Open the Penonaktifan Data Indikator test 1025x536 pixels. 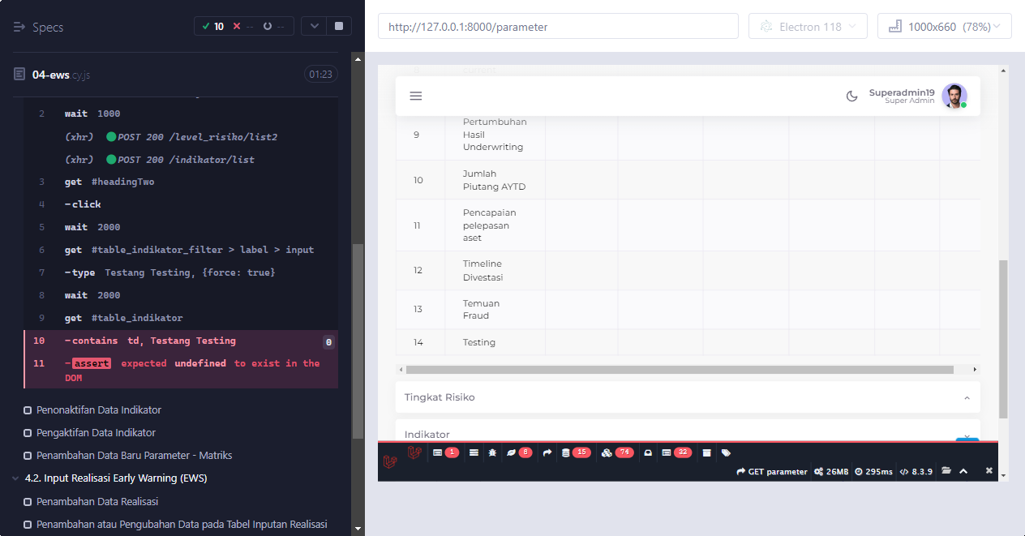[x=98, y=410]
